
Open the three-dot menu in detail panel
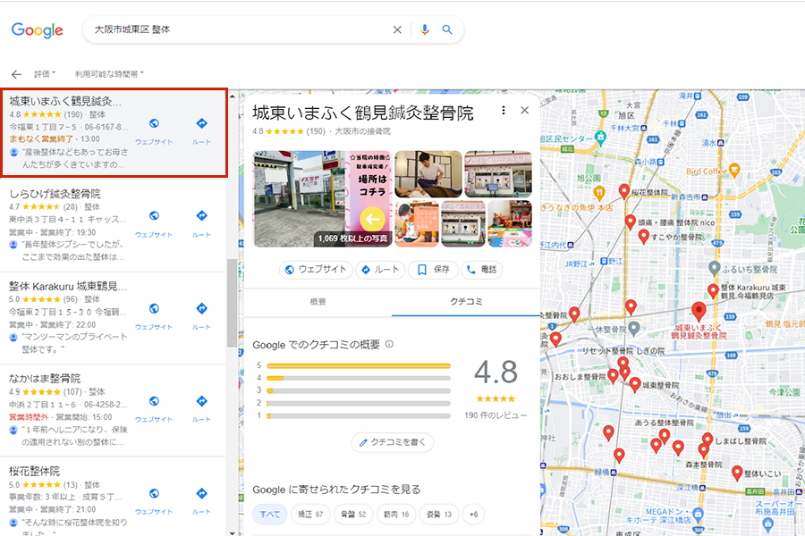[x=504, y=111]
